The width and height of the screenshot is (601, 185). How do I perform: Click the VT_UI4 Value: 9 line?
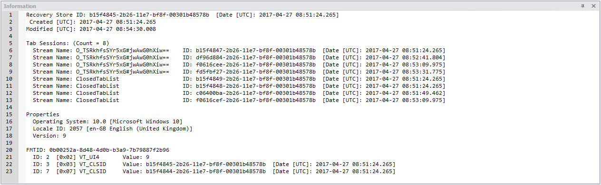point(91,157)
